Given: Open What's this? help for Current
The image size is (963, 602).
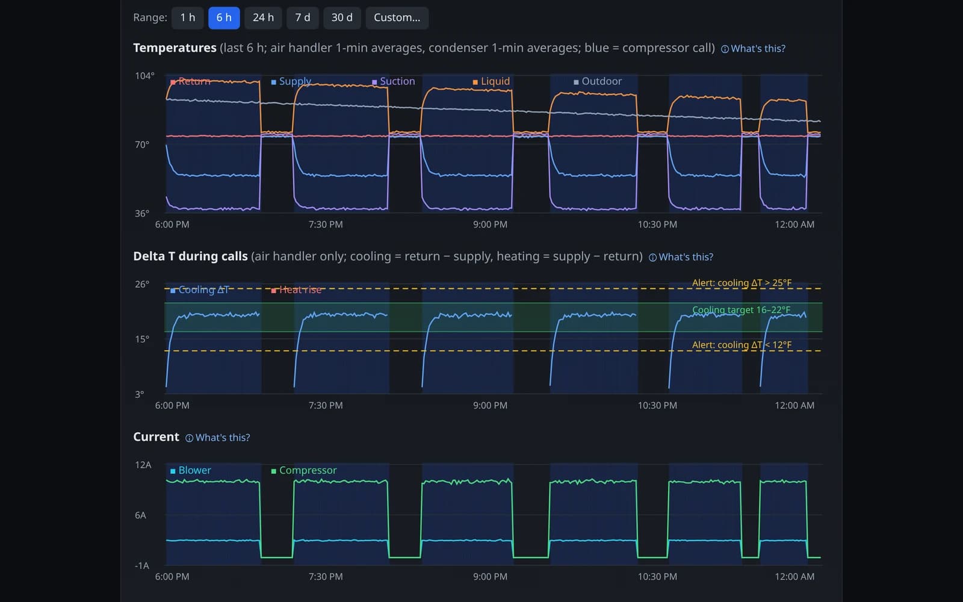Looking at the screenshot, I should [217, 438].
